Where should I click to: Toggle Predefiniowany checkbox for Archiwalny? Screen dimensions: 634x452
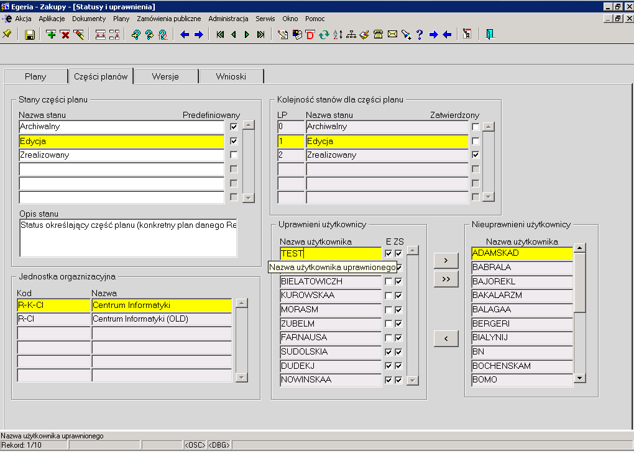[234, 127]
